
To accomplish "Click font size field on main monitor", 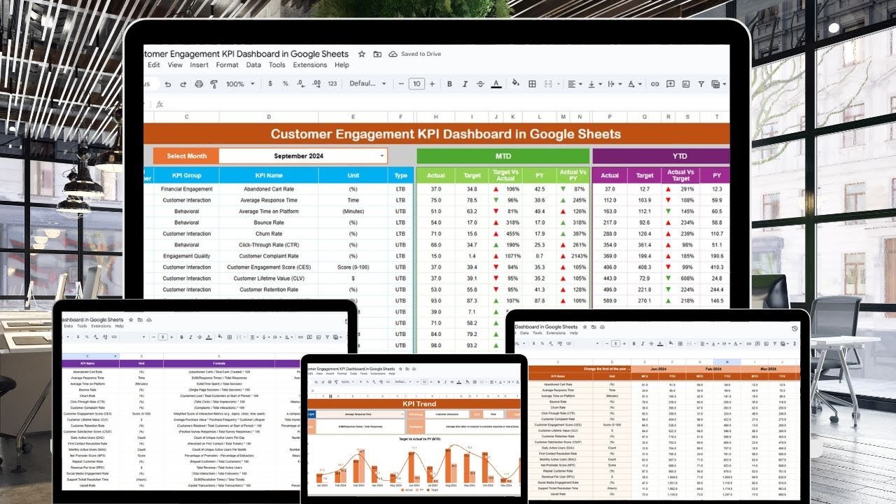I will coord(416,84).
